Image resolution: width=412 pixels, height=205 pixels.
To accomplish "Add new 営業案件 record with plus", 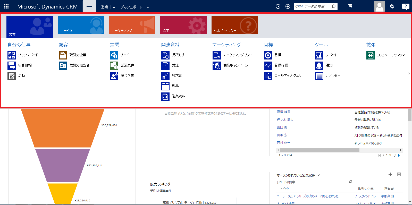I will click(390, 174).
